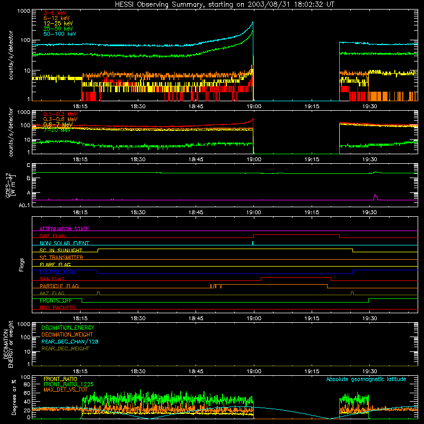Select the red 3-6 keV legend label

coord(55,13)
